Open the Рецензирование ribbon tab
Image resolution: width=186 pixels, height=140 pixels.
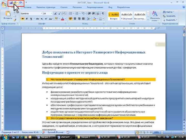pos(95,7)
